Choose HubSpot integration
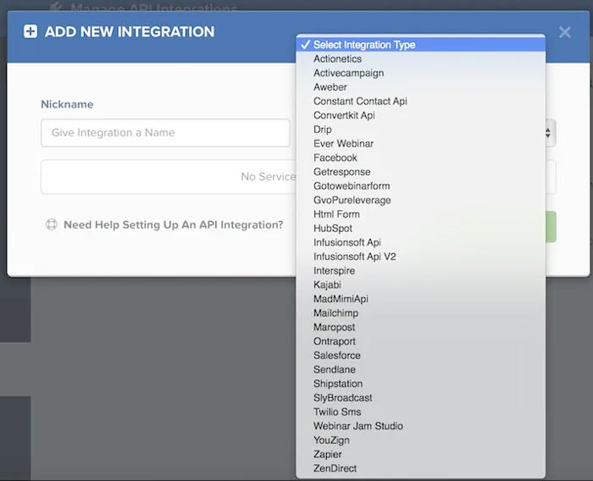593x481 pixels. tap(420, 229)
